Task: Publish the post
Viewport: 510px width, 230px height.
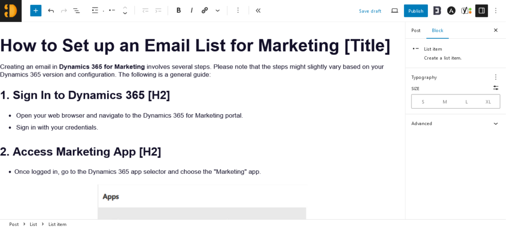Action: click(416, 11)
